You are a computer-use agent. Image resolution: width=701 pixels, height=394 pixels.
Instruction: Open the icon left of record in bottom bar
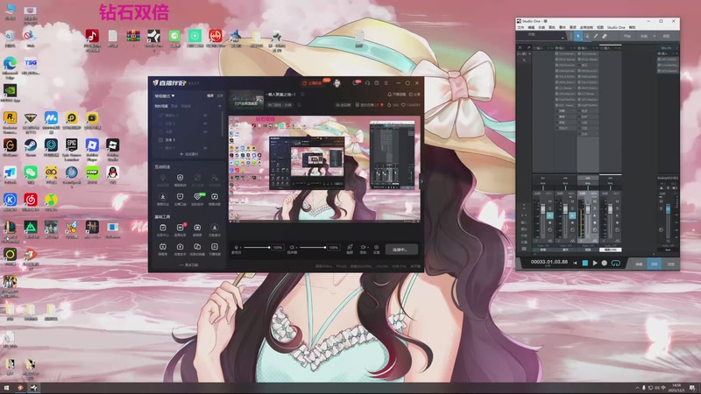[350, 247]
